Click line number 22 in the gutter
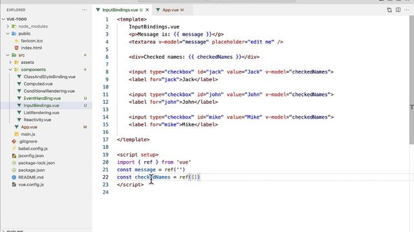The width and height of the screenshot is (414, 232). point(105,177)
